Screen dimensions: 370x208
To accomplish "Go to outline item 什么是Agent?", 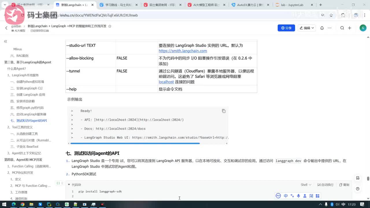I will [x=17, y=69].
